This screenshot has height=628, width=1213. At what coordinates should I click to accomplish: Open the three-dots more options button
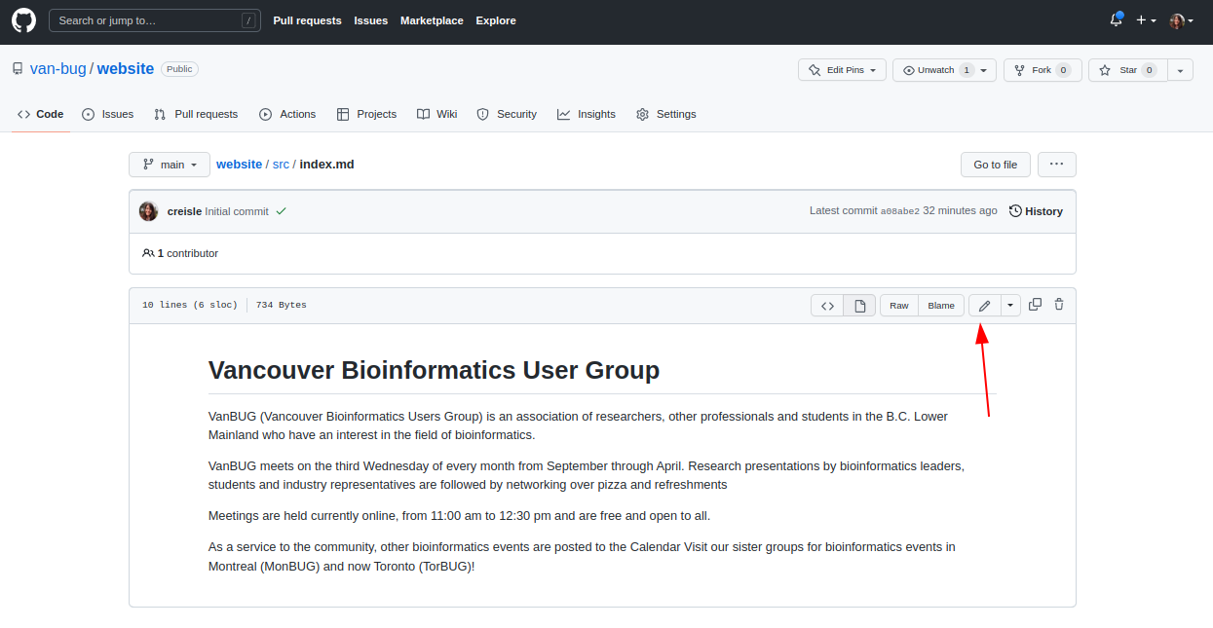1057,165
